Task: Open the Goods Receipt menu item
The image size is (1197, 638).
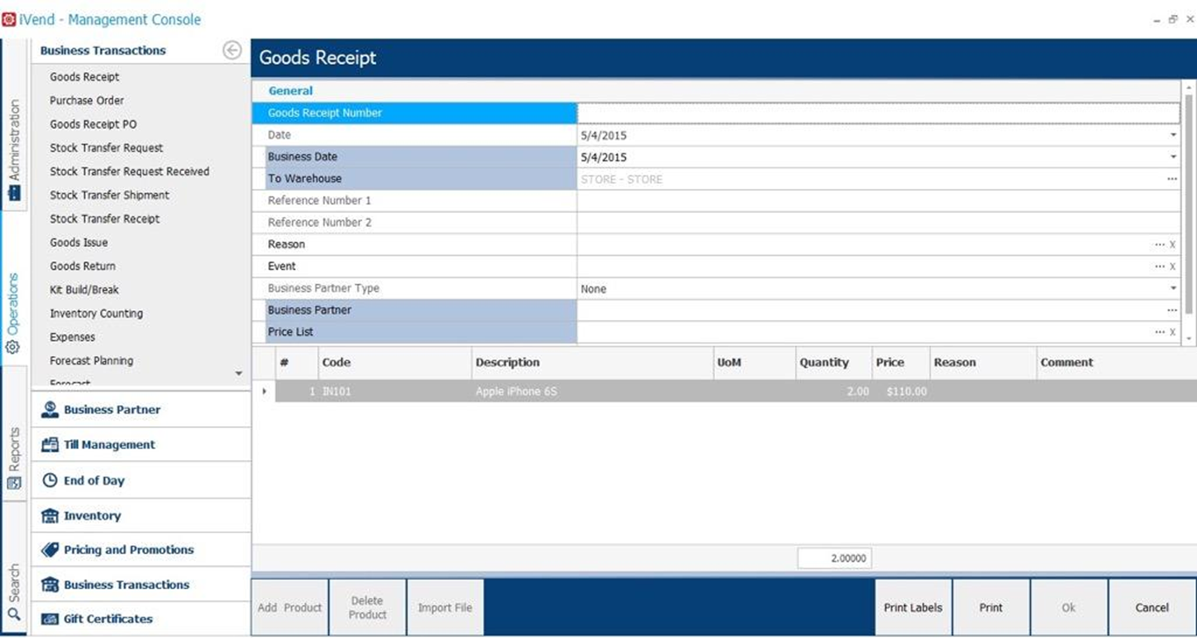Action: [x=84, y=77]
